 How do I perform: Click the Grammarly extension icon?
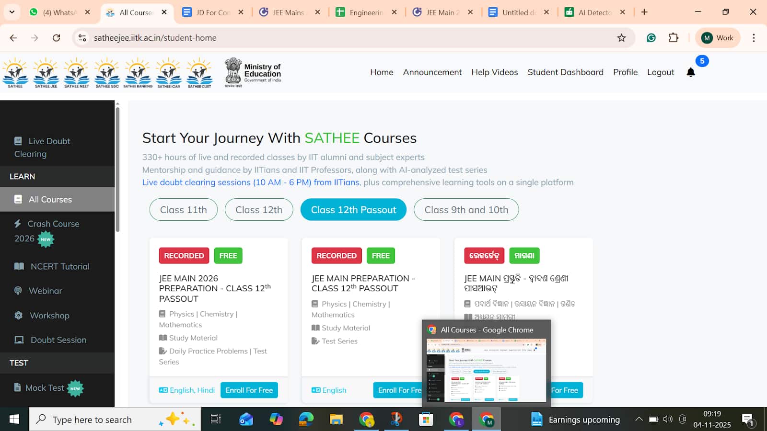tap(651, 38)
